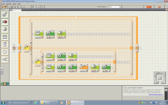Select the Move CB block in the top branch
This screenshot has width=168, height=105.
pos(50,34)
